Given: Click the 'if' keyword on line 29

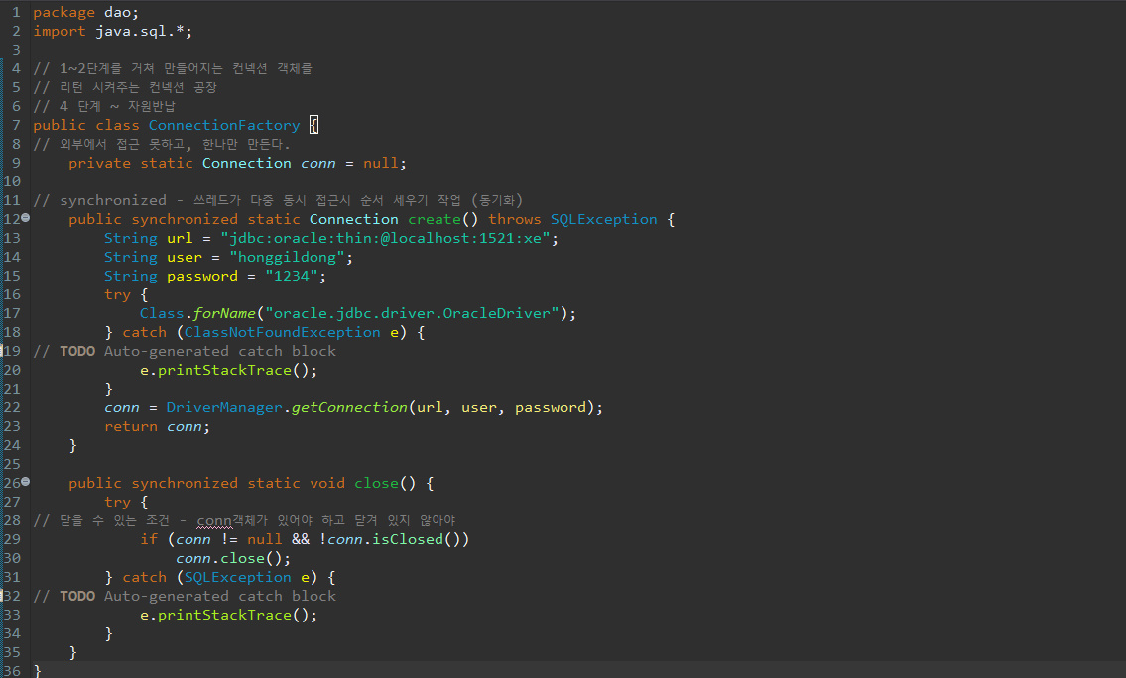Looking at the screenshot, I should point(149,539).
